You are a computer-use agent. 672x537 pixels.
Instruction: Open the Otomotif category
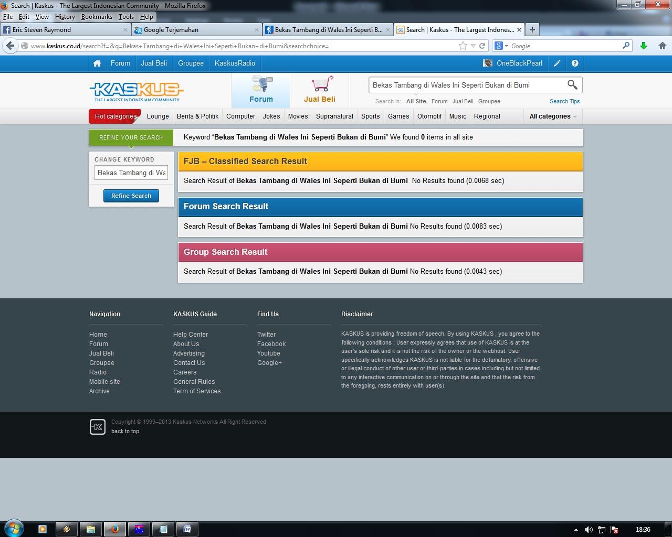pos(429,116)
